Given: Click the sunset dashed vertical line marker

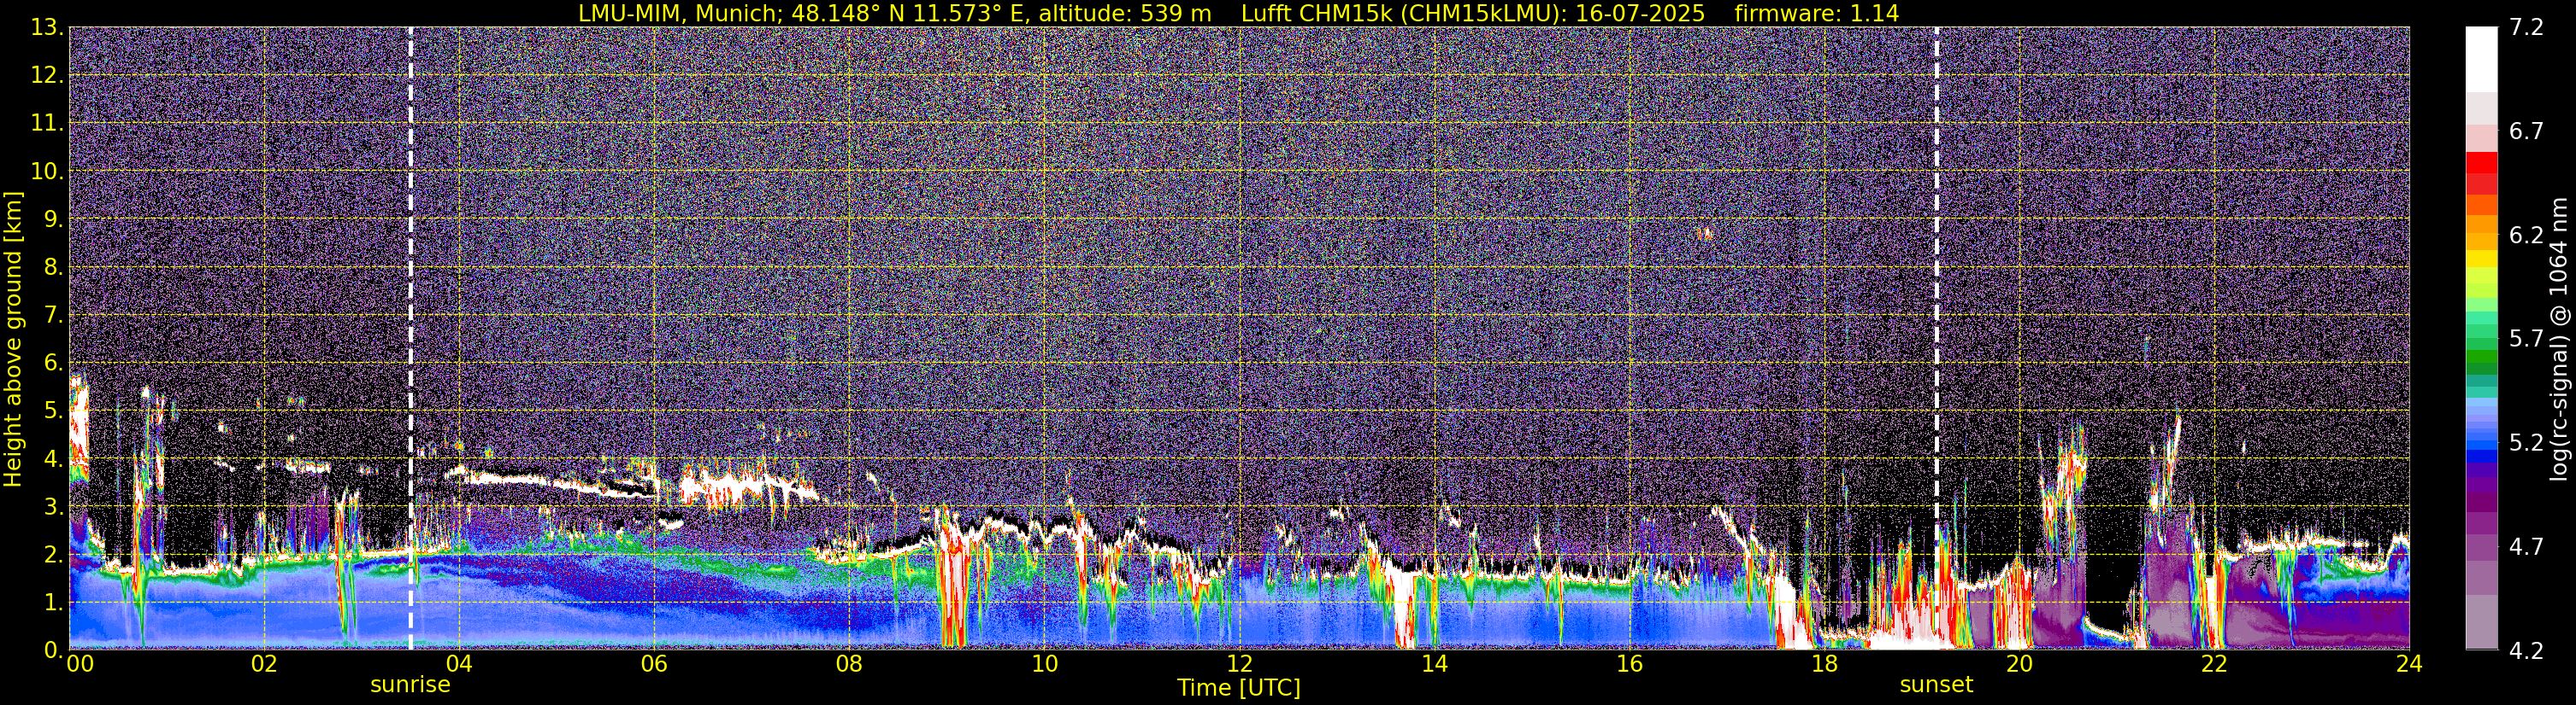Looking at the screenshot, I should coord(1936,339).
